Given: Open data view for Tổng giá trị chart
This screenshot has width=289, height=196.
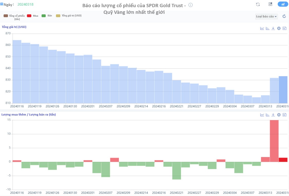Looking at the screenshot, I should point(285,28).
